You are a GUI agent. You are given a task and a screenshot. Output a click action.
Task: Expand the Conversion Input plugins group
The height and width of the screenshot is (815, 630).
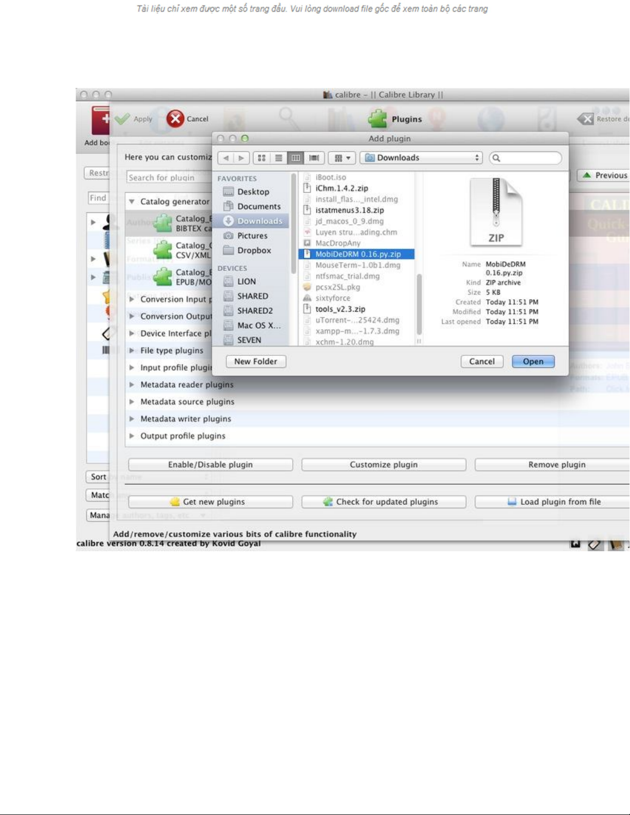[x=132, y=299]
